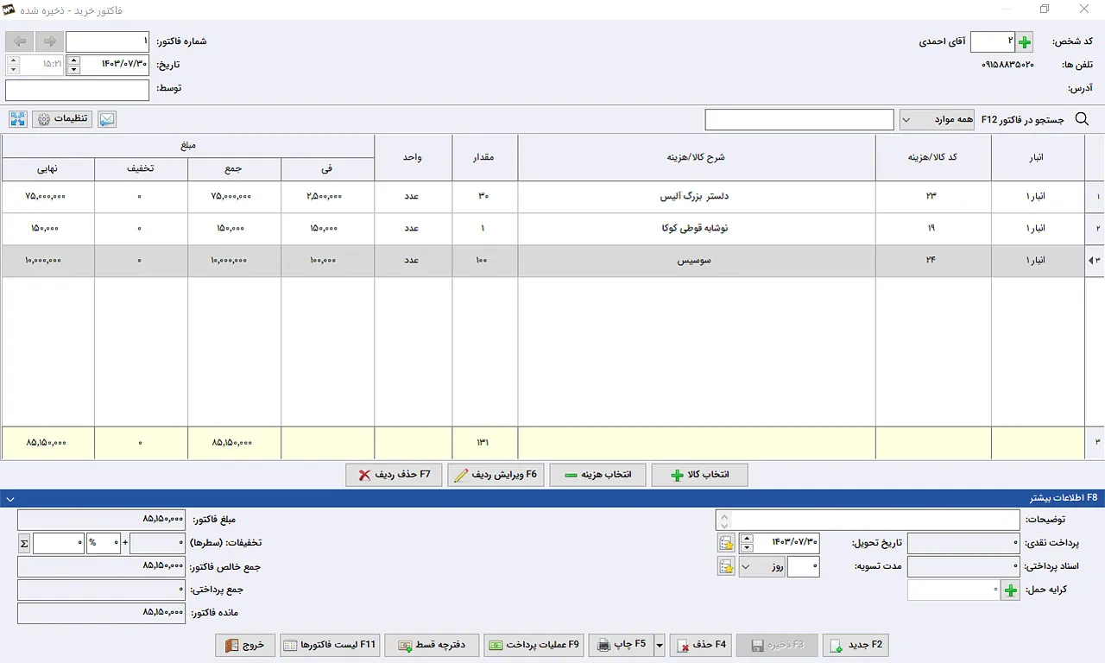
Task: Click the envelope message icon near settings
Action: click(107, 119)
